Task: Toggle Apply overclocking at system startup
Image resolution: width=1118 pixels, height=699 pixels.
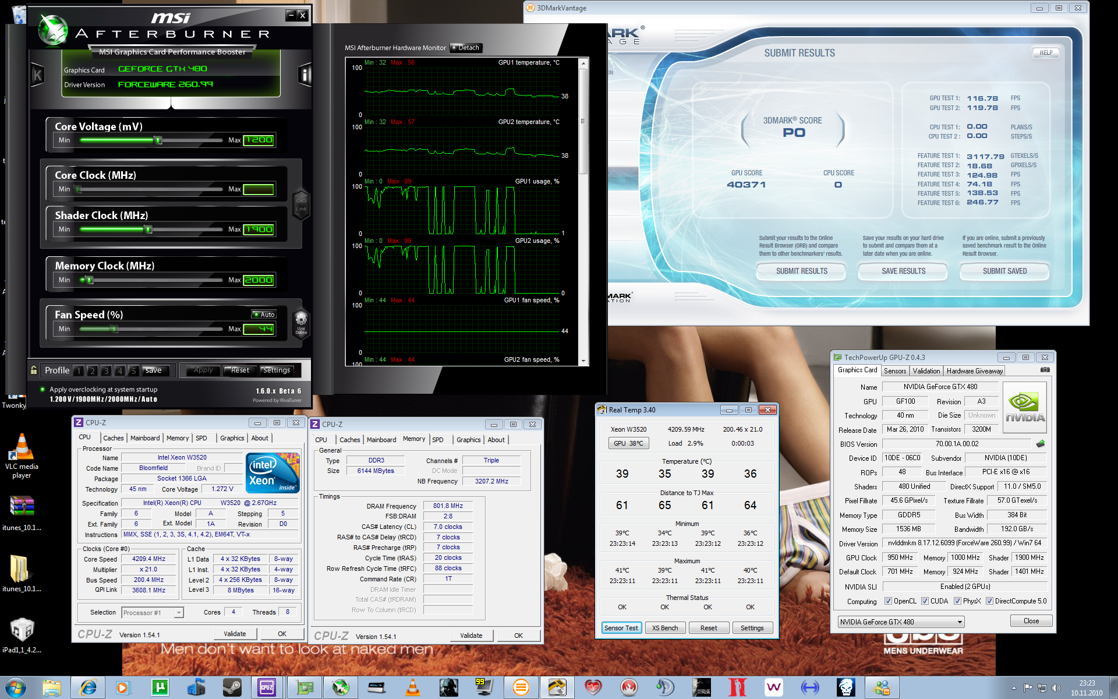Action: [x=43, y=389]
